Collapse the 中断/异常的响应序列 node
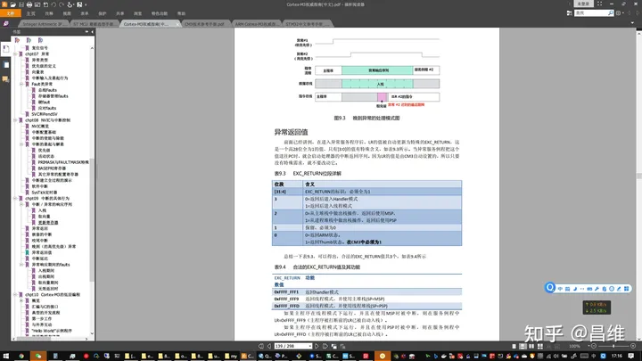Image resolution: width=642 pixels, height=361 pixels. [21, 204]
